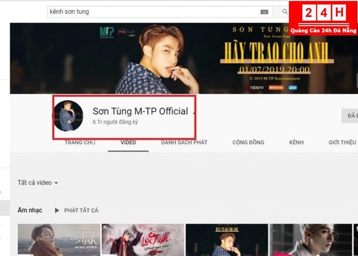Open the KÊNH tab
Screen dimensions: 358x256
[296, 142]
